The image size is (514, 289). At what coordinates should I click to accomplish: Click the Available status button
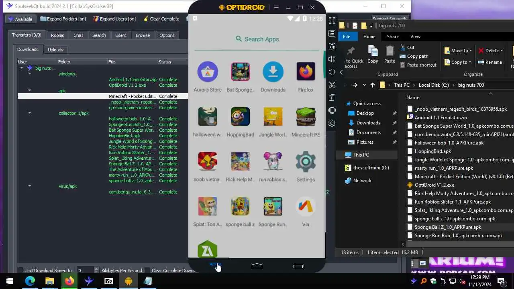(x=20, y=19)
